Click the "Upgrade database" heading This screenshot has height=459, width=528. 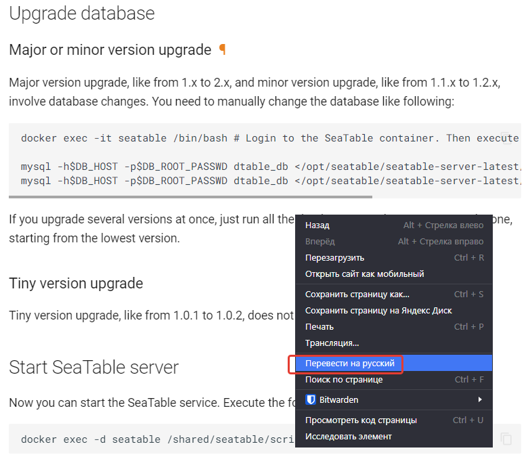pos(81,13)
